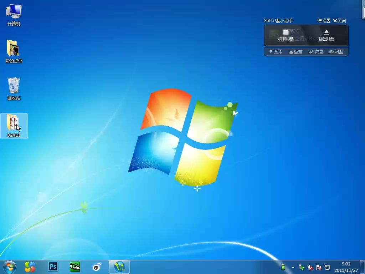Open the U disk via 打开U盘
The width and height of the screenshot is (365, 274).
pyautogui.click(x=286, y=35)
